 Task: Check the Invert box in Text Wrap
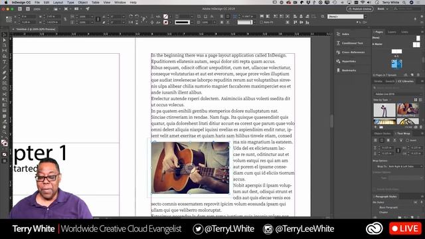tap(408, 140)
